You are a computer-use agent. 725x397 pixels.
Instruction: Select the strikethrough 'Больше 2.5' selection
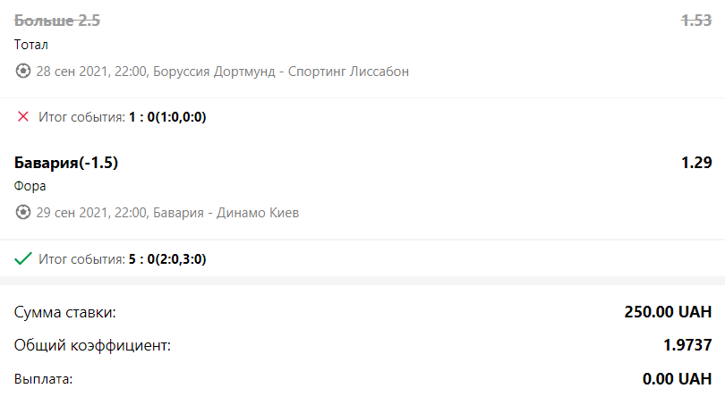pyautogui.click(x=57, y=21)
